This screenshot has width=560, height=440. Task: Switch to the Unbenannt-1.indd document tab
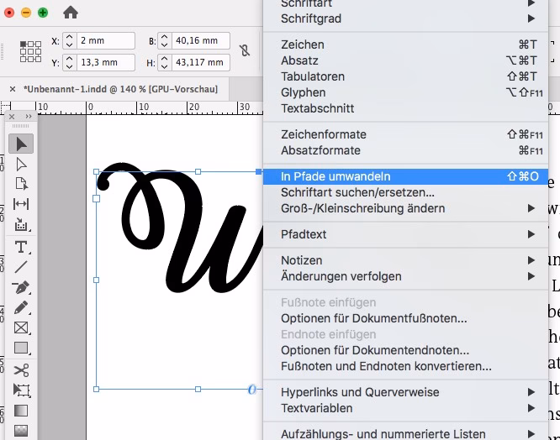click(120, 89)
